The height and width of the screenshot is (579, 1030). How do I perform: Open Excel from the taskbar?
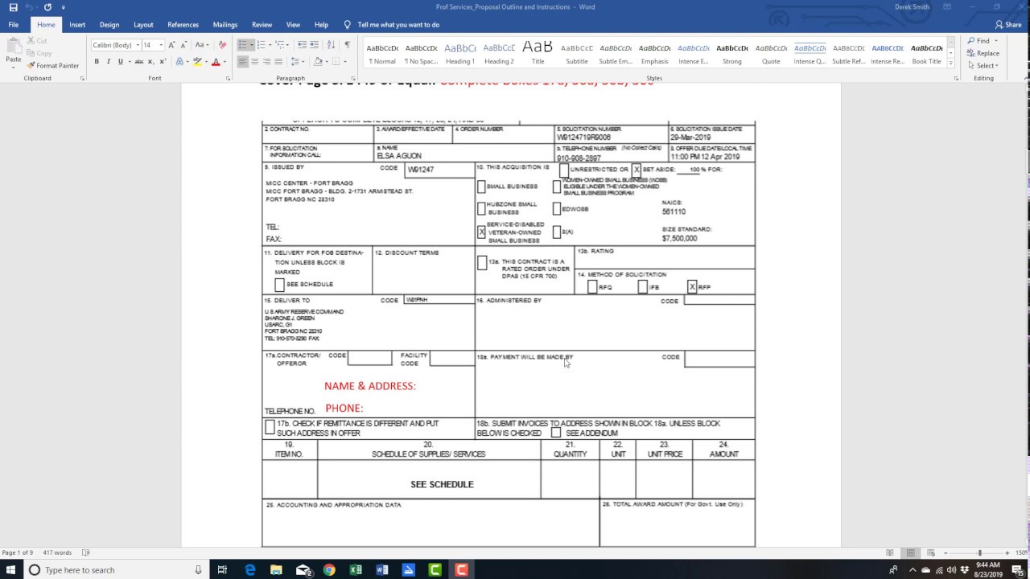[356, 570]
